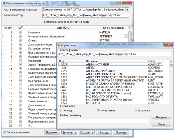Click the checkmark column header icon

point(20,28)
